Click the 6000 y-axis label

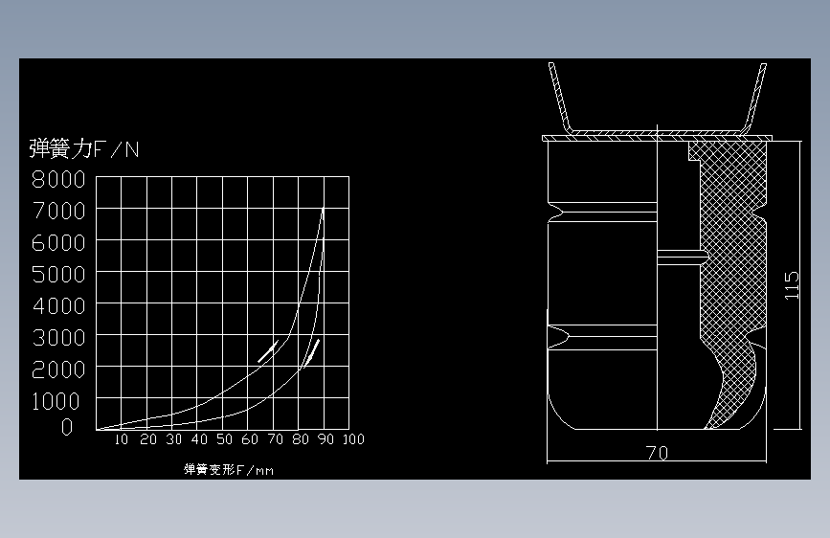coord(58,243)
